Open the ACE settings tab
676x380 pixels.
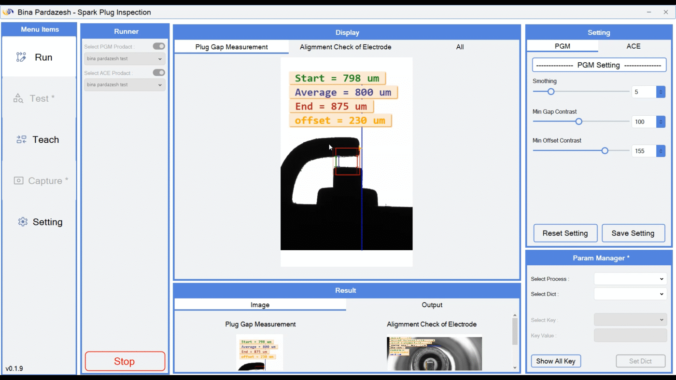pos(633,46)
